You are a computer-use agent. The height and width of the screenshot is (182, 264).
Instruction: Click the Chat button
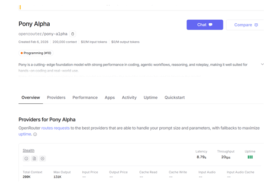205,25
